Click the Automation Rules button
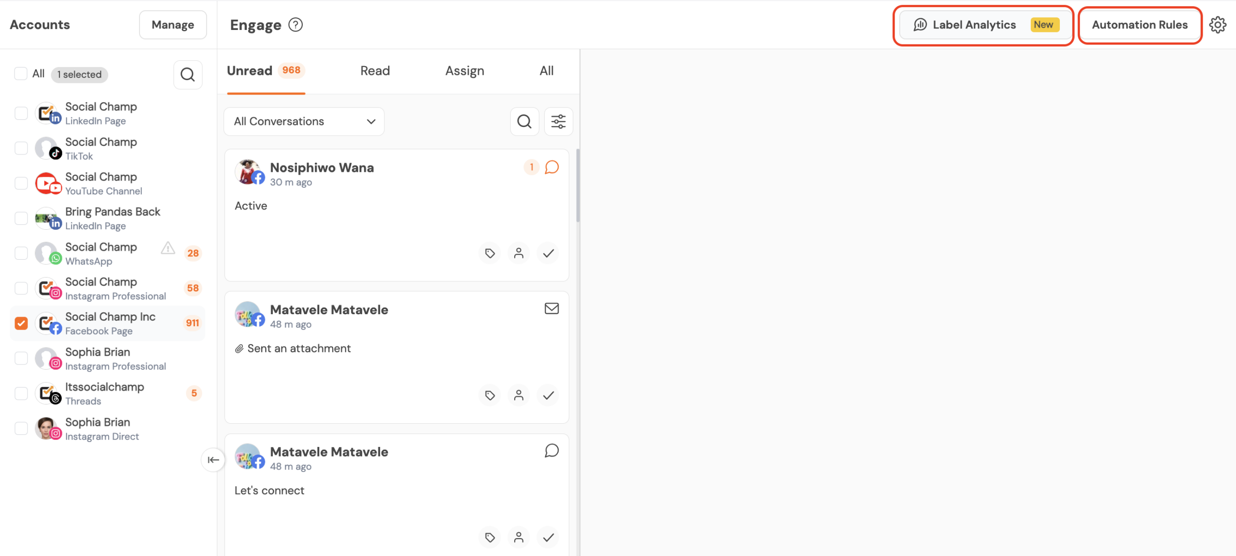Viewport: 1236px width, 556px height. (x=1139, y=25)
